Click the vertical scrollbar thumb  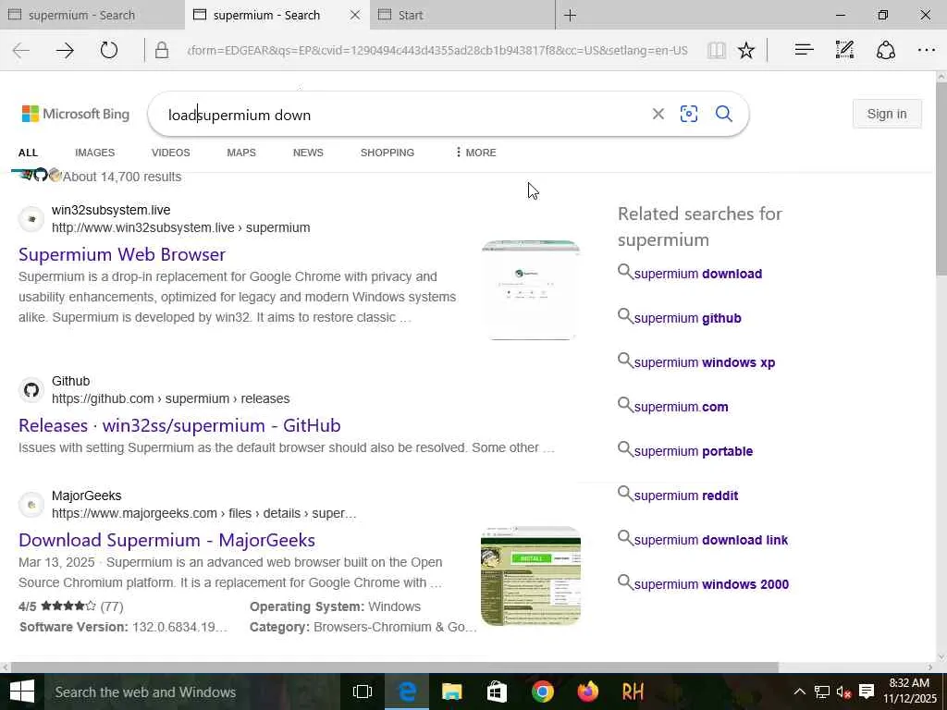(941, 178)
